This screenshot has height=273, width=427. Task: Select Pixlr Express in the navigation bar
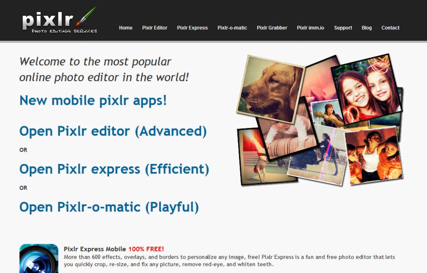[192, 28]
